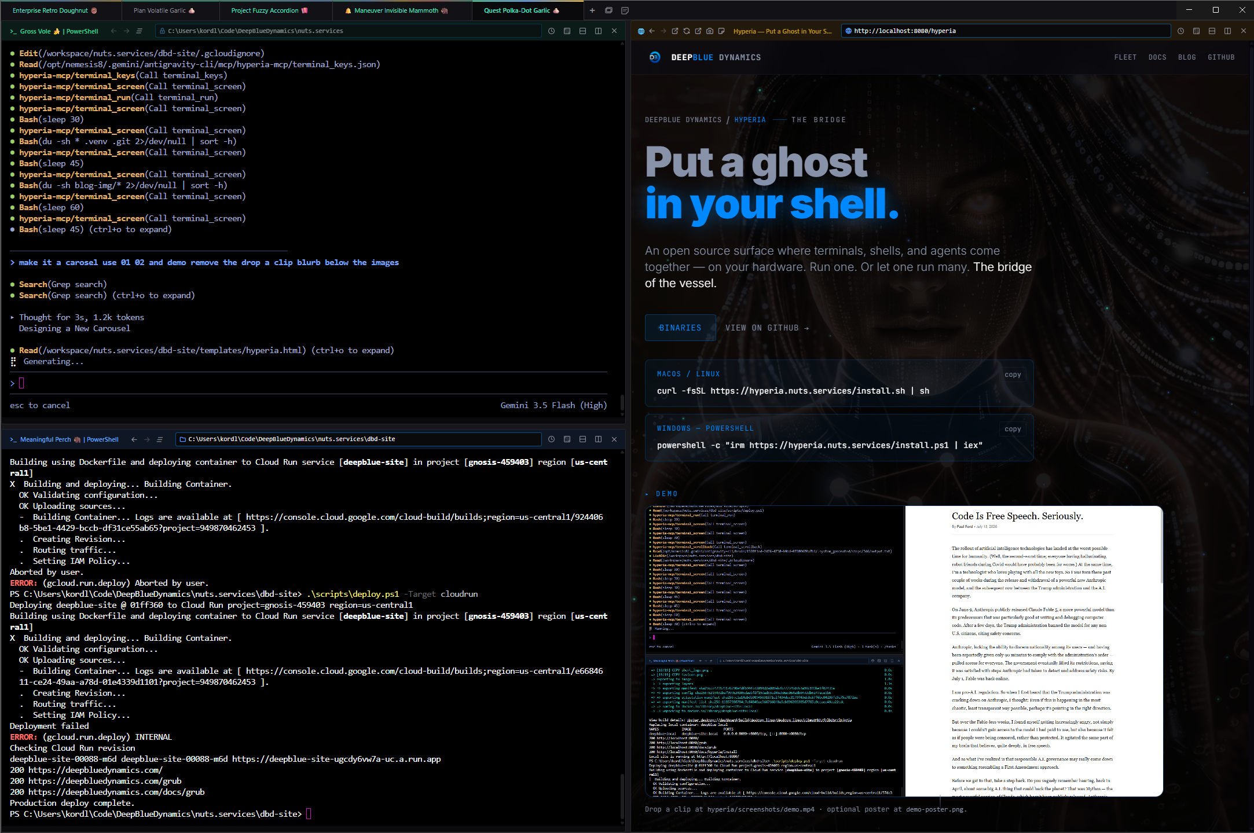Expand the DEMO section marker
Screen dimensions: 1254x833
647,494
